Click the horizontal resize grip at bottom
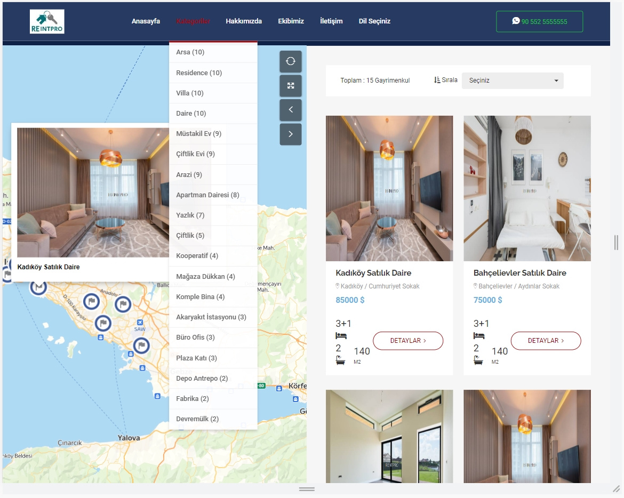Viewport: 624px width, 498px height. click(x=307, y=489)
